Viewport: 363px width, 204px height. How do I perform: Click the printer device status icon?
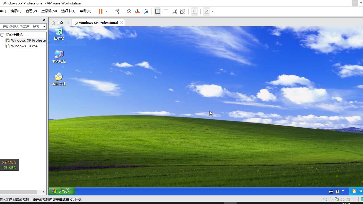pyautogui.click(x=342, y=199)
